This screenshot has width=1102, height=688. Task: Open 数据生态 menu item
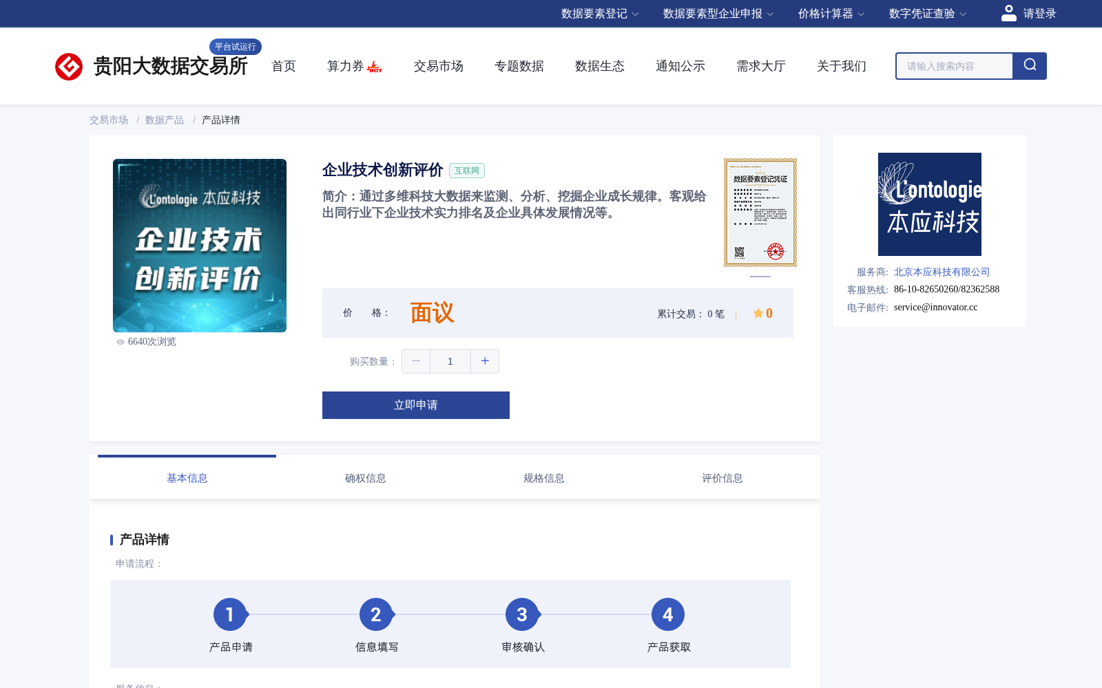tap(600, 66)
